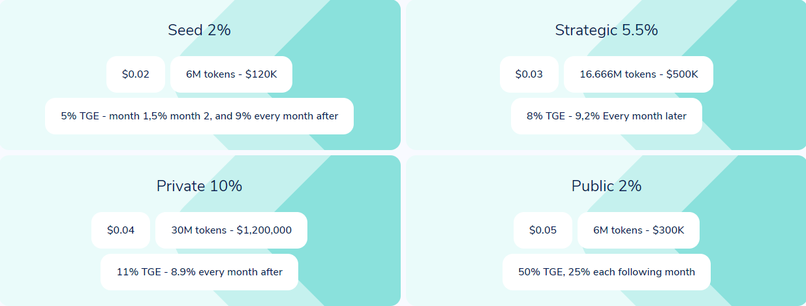Select the $0.05 public price pill
Image resolution: width=806 pixels, height=306 pixels.
click(543, 230)
